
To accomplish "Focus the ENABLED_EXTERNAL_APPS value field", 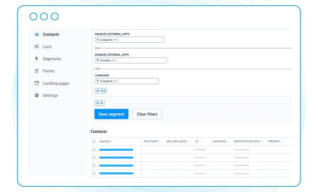I will tap(141, 40).
